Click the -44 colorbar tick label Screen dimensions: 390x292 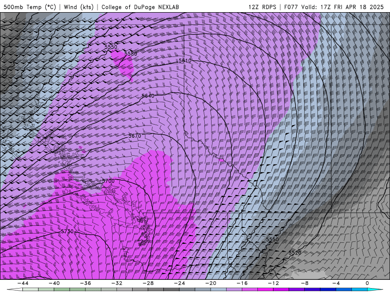pyautogui.click(x=22, y=283)
